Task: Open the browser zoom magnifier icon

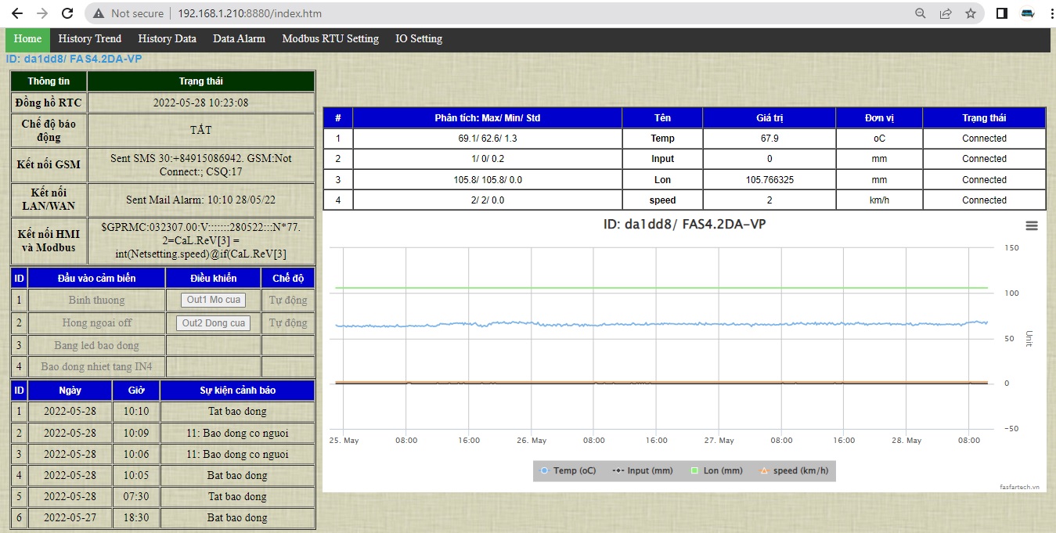Action: (x=921, y=13)
